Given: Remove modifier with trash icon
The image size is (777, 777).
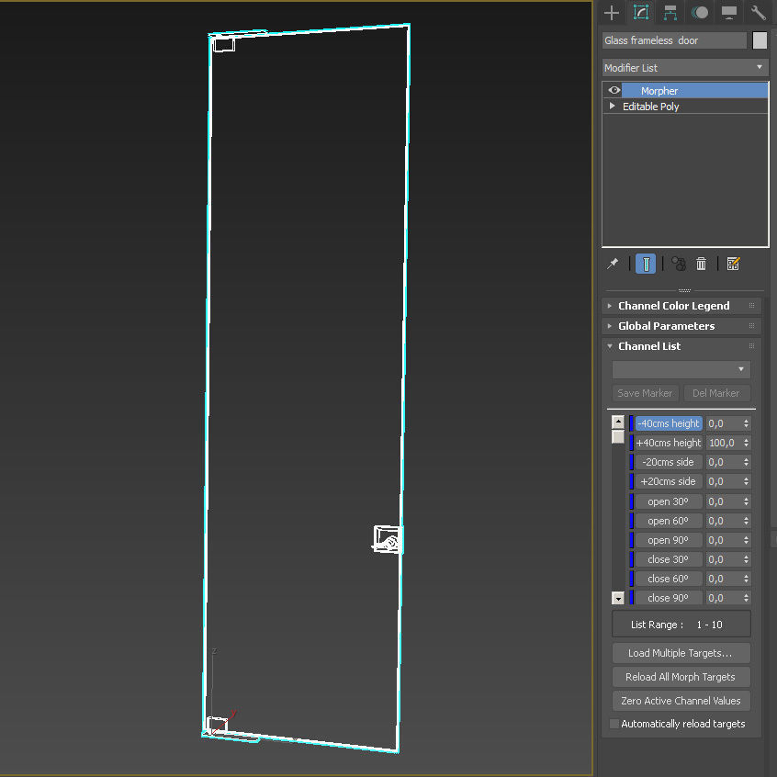Looking at the screenshot, I should 701,263.
